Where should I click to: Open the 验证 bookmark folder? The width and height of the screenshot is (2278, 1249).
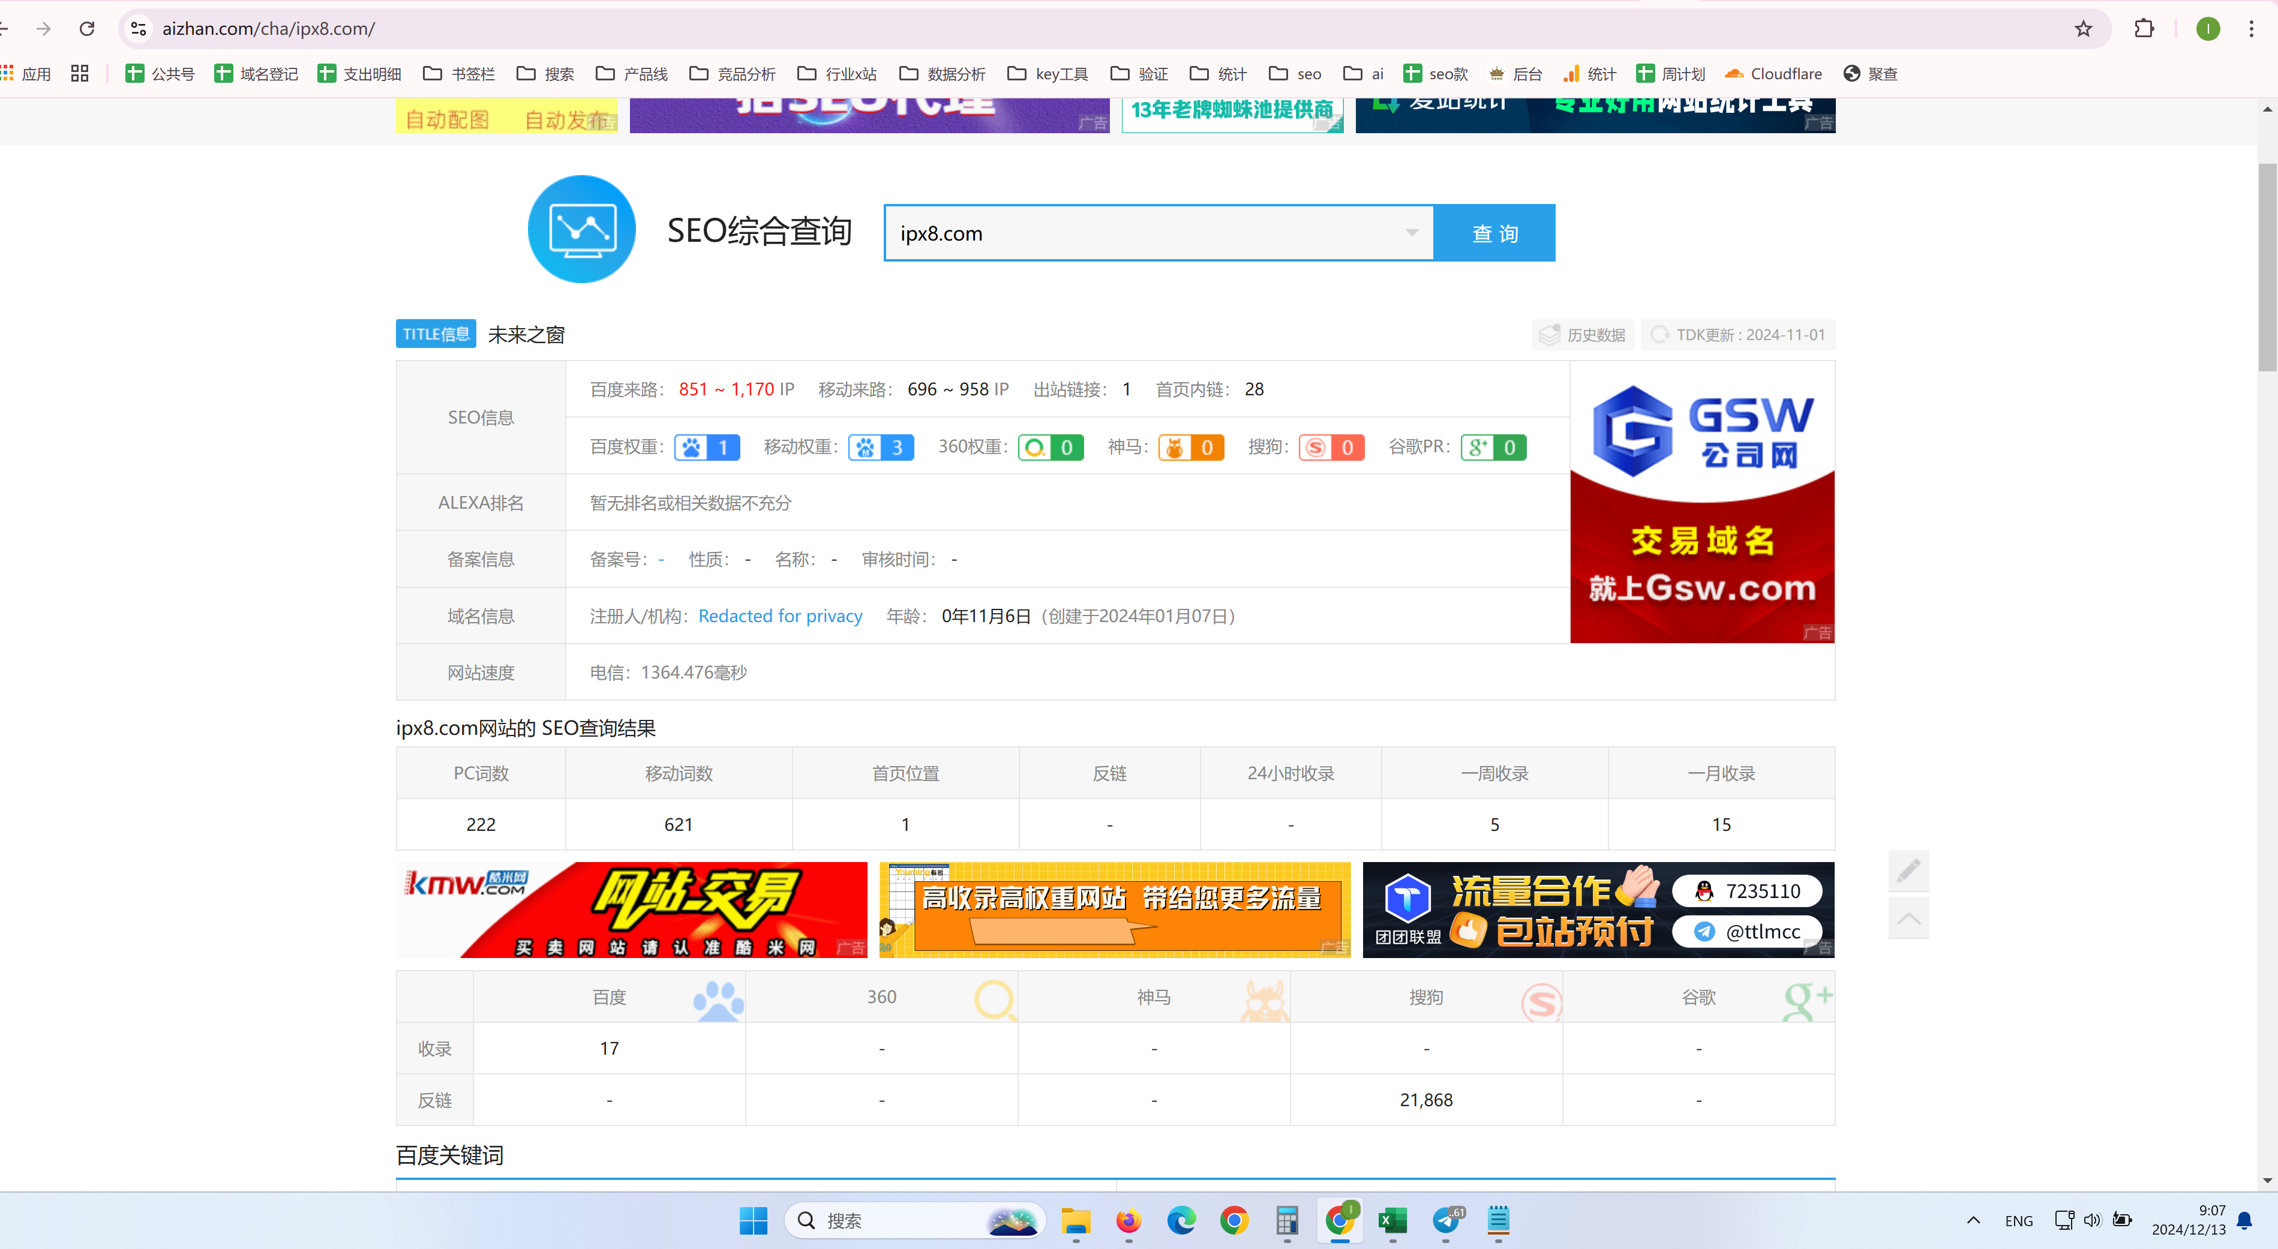pos(1140,73)
